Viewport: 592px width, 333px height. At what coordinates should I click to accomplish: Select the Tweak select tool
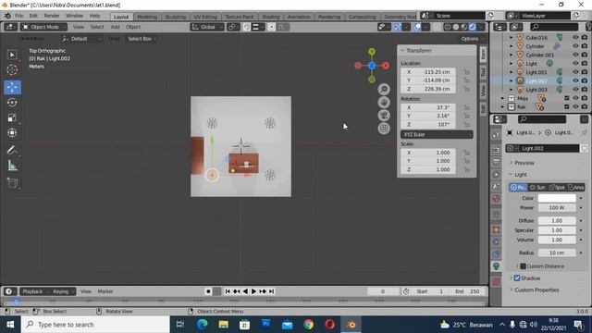pyautogui.click(x=12, y=55)
